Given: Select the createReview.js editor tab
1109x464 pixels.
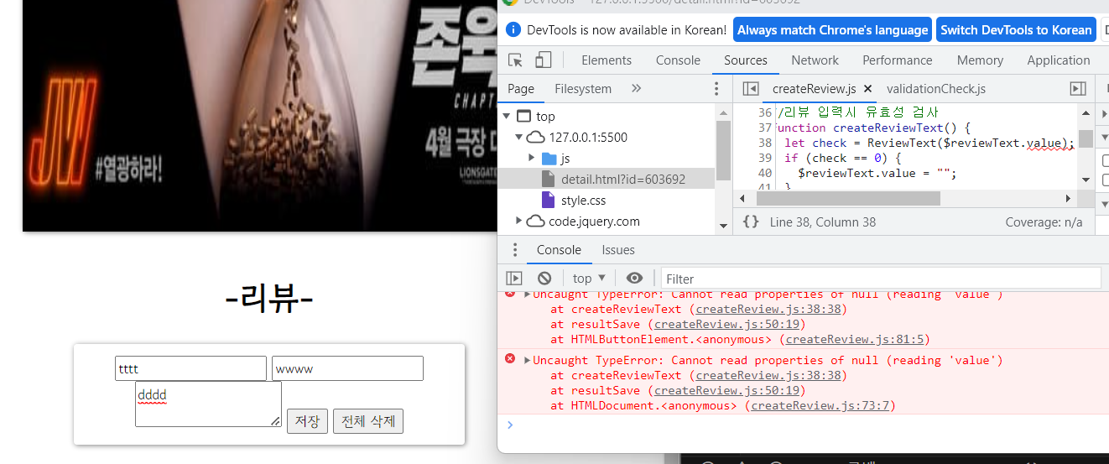Looking at the screenshot, I should tap(814, 89).
